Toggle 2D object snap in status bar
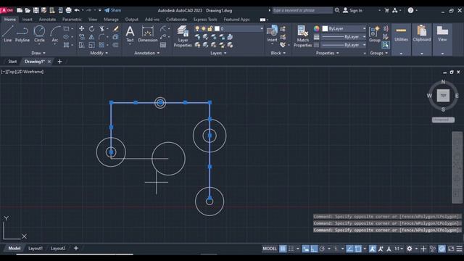 pos(358,249)
